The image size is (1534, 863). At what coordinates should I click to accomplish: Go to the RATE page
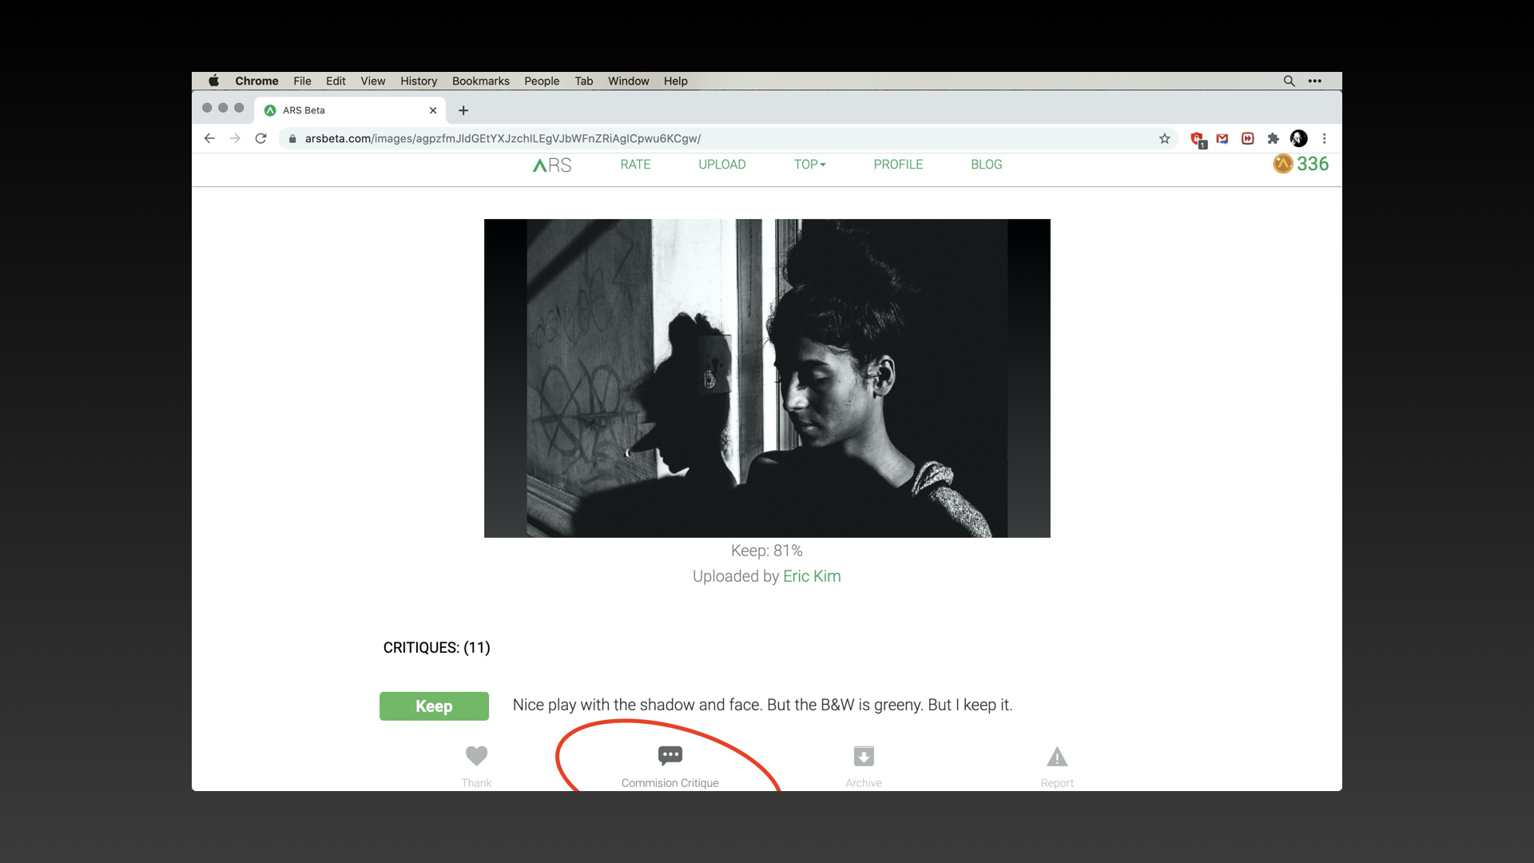pos(635,165)
